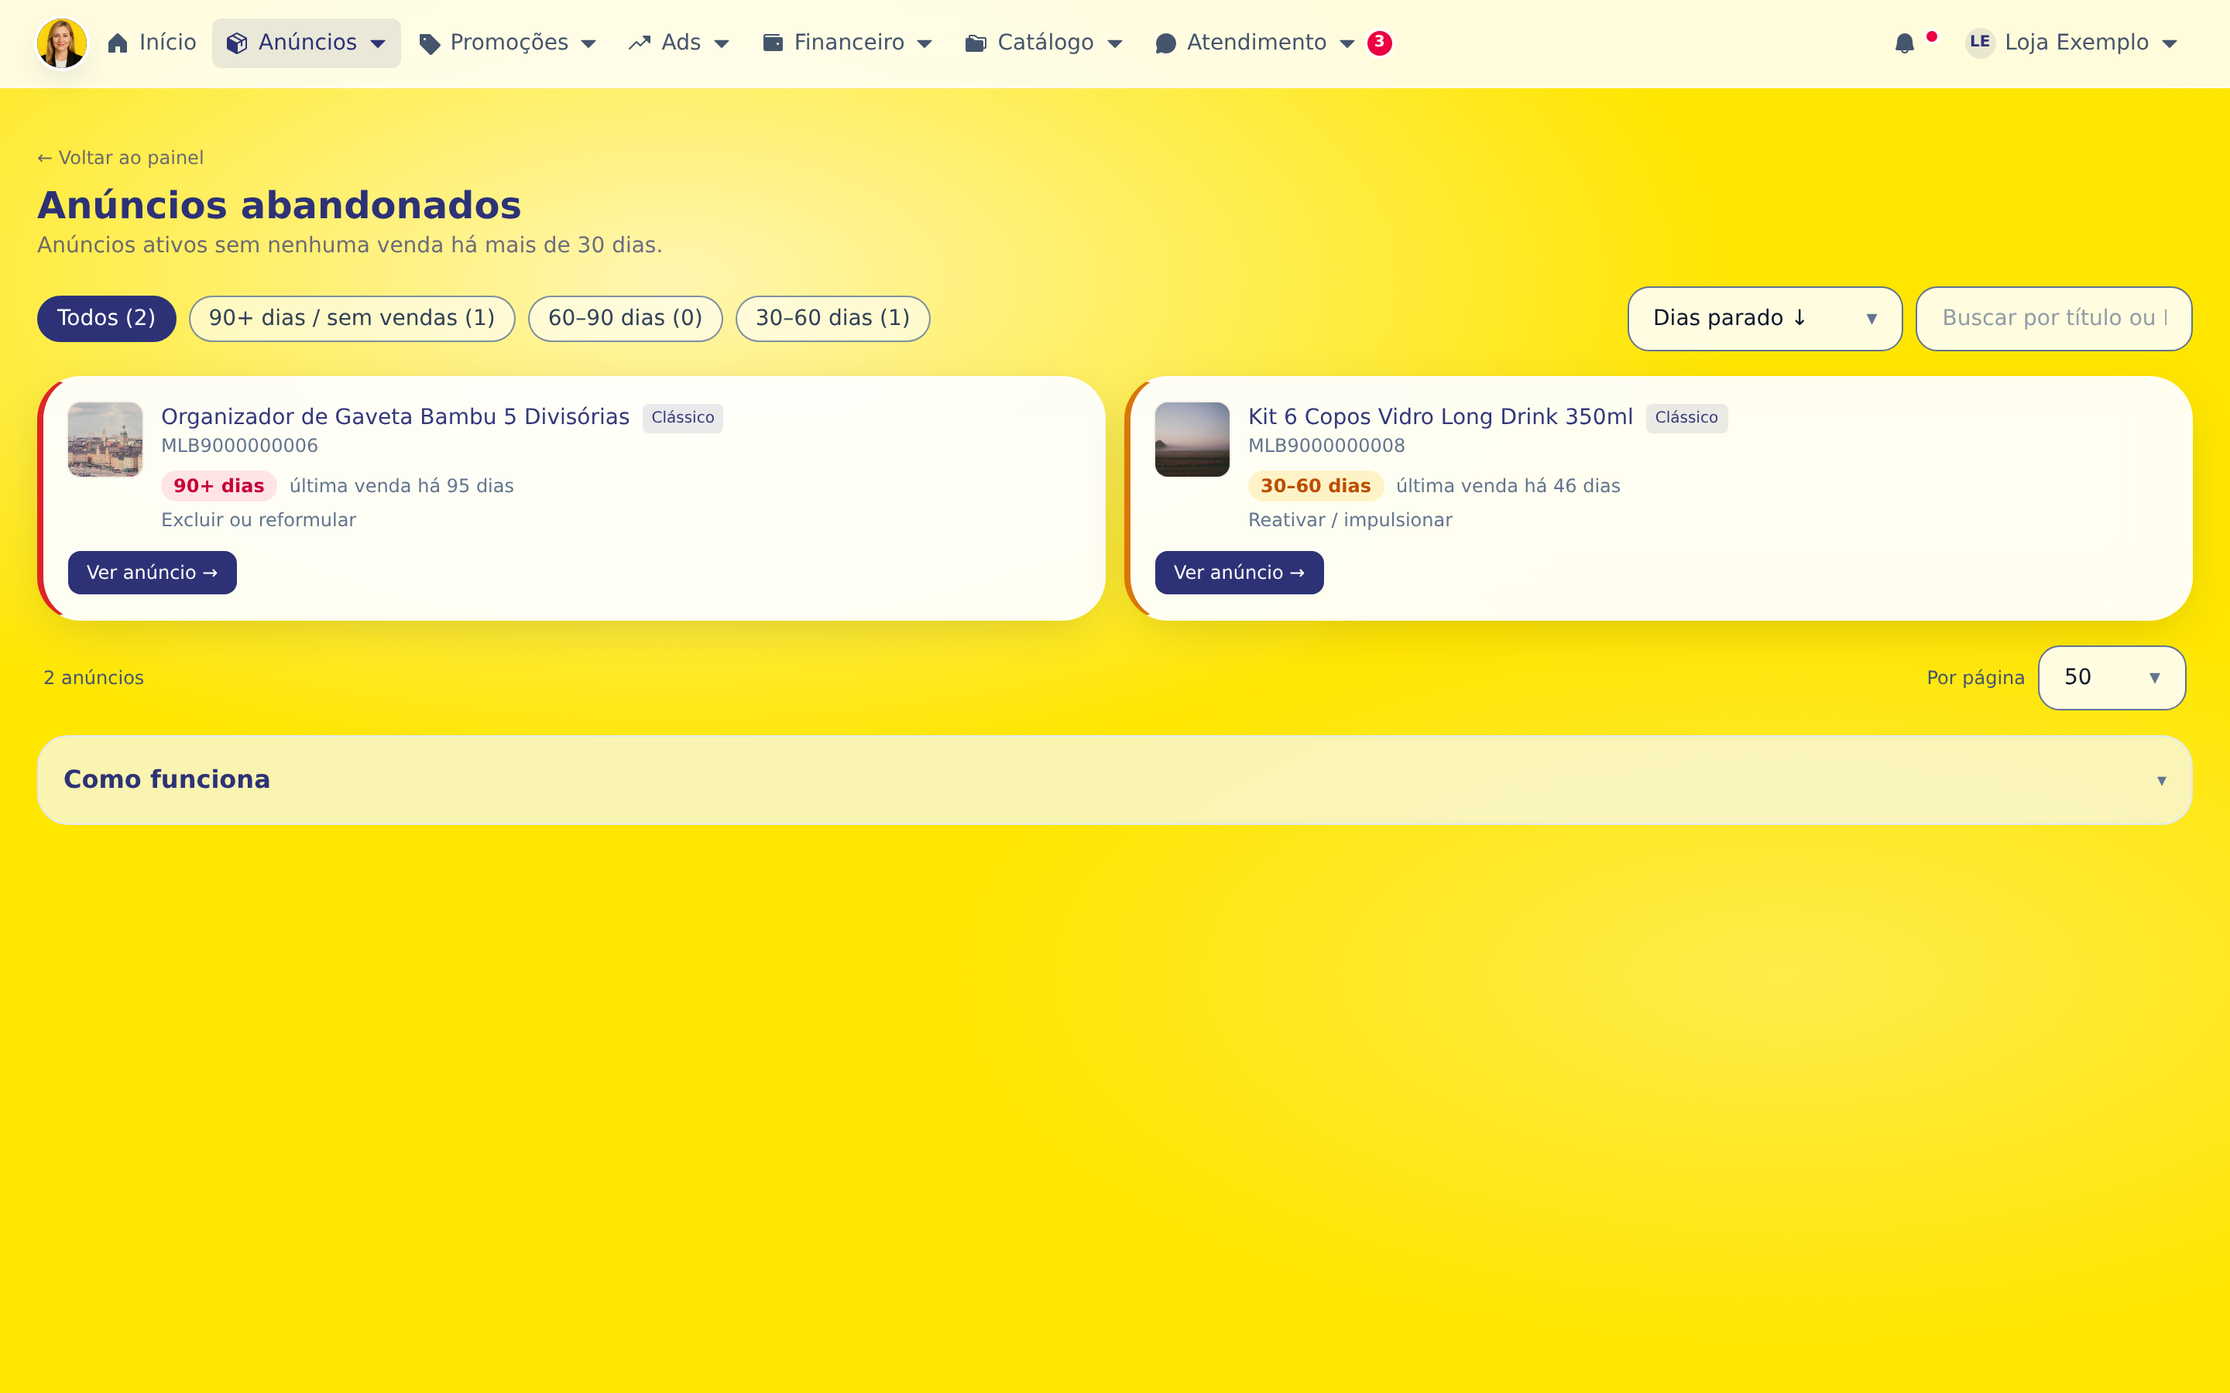Click the chat bubble icon beside Atendimento

pos(1165,43)
